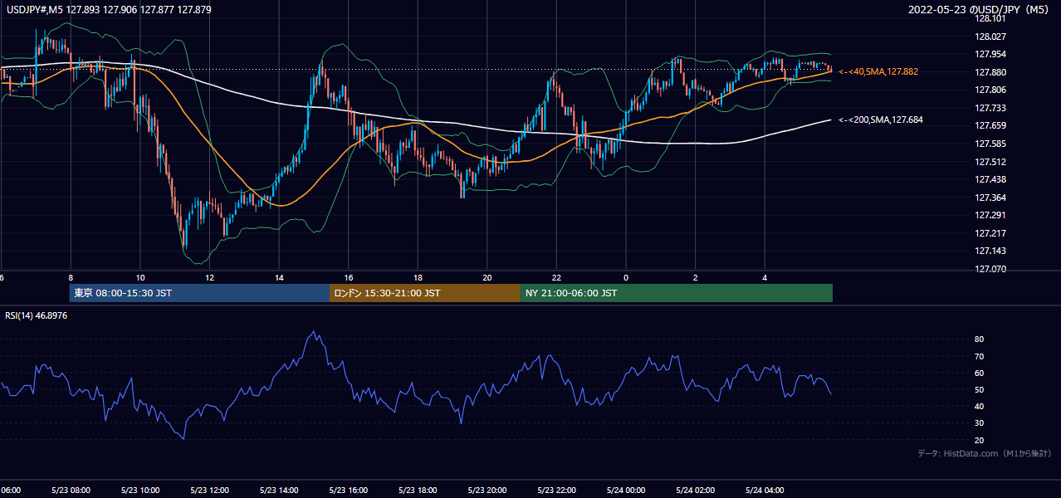Select the Tokyo 08:00-15:30 JST session bar
The height and width of the screenshot is (498, 1061).
pos(199,293)
